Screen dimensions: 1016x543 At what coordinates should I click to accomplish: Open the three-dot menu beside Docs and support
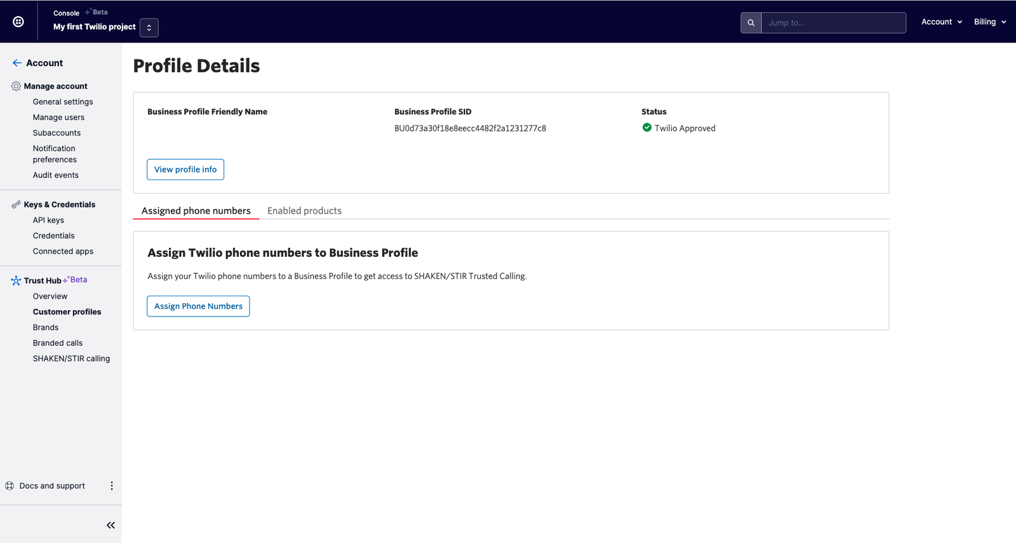tap(112, 486)
